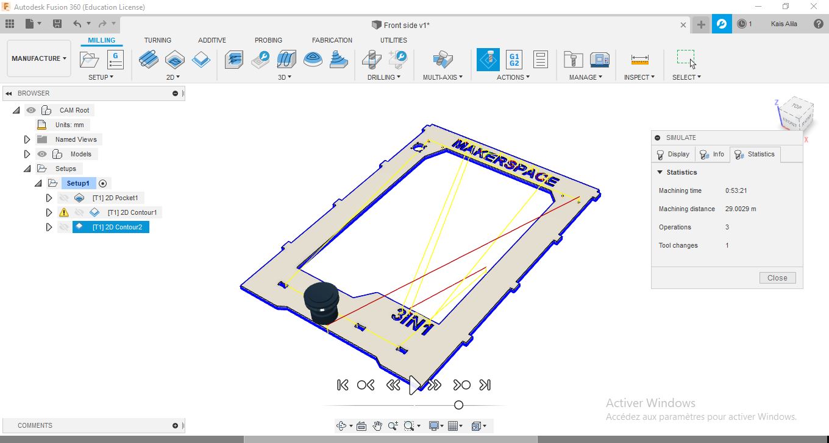The width and height of the screenshot is (829, 443).
Task: Toggle the Models eye icon
Action: (x=41, y=154)
